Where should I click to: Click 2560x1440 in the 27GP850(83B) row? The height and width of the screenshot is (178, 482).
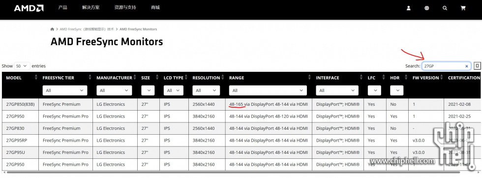click(204, 104)
